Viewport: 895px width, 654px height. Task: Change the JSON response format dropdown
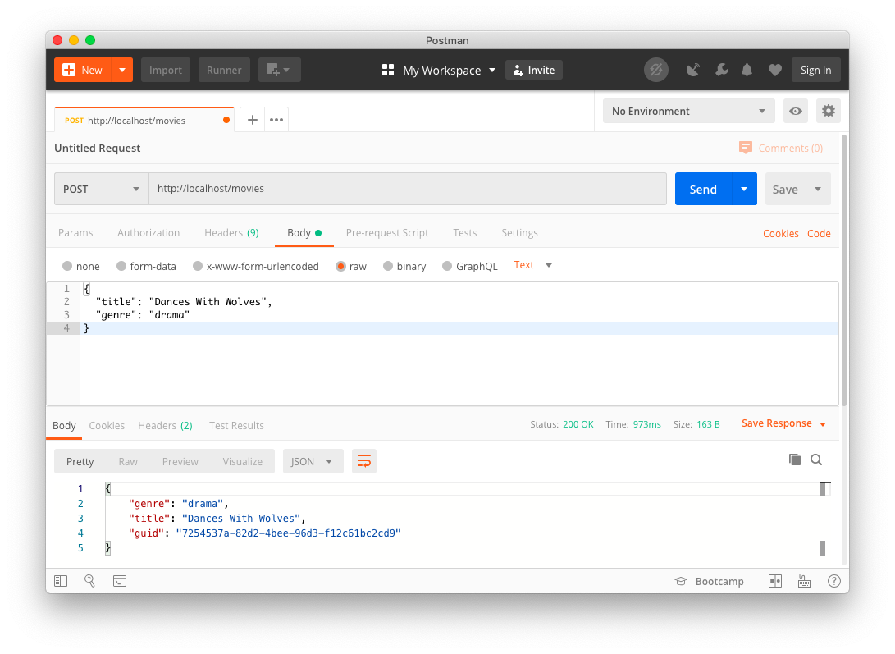coord(313,461)
